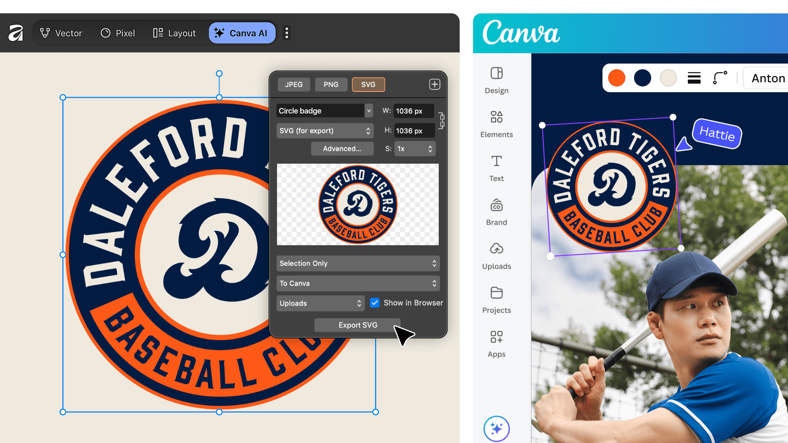Activate Canva AI in the toolbar

242,33
